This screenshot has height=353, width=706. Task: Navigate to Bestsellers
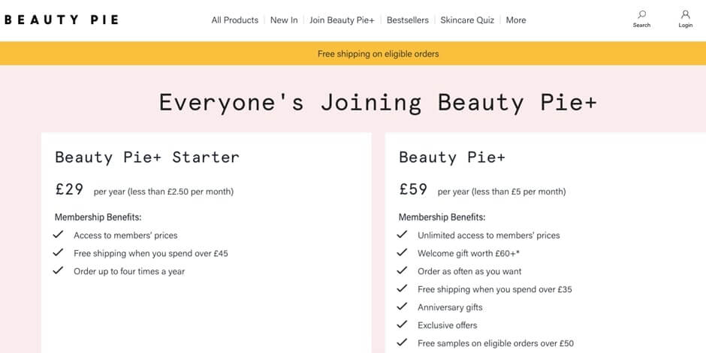coord(408,20)
